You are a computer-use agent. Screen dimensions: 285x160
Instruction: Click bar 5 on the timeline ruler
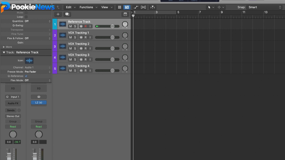(178, 12)
